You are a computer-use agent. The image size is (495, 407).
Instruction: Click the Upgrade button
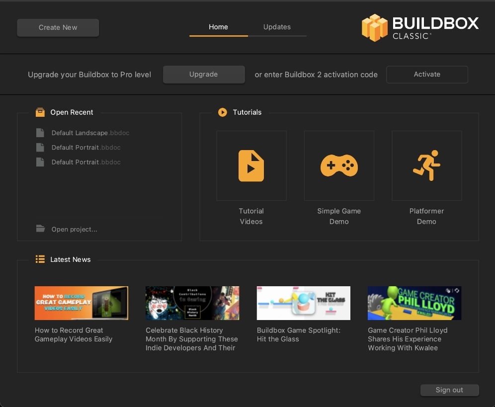204,75
